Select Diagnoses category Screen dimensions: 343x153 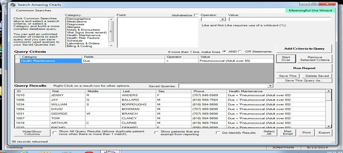coord(75,25)
